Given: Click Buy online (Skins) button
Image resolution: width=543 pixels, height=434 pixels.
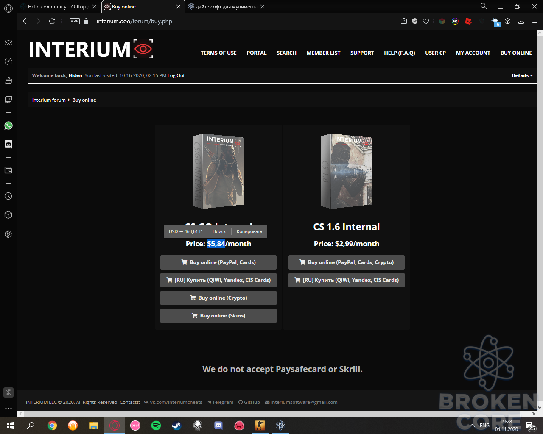Looking at the screenshot, I should click(x=218, y=316).
